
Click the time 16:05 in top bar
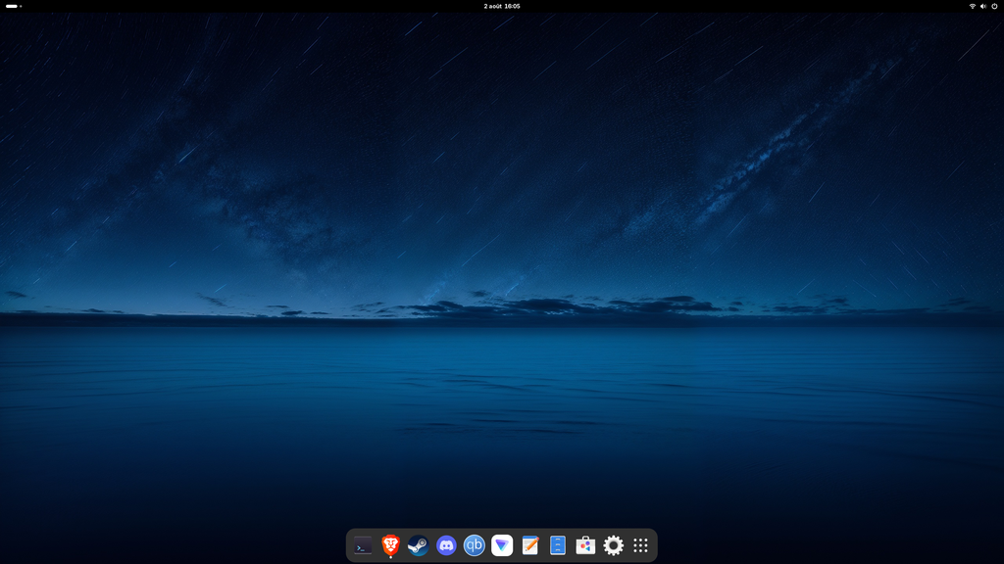click(513, 6)
